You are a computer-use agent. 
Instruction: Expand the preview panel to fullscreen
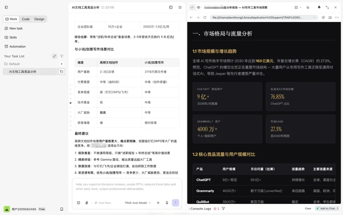click(327, 7)
